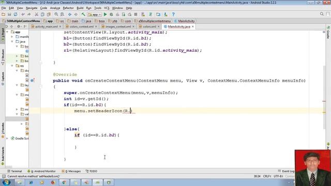
Task: Click the Paste icon in toolbar
Action: point(49,14)
